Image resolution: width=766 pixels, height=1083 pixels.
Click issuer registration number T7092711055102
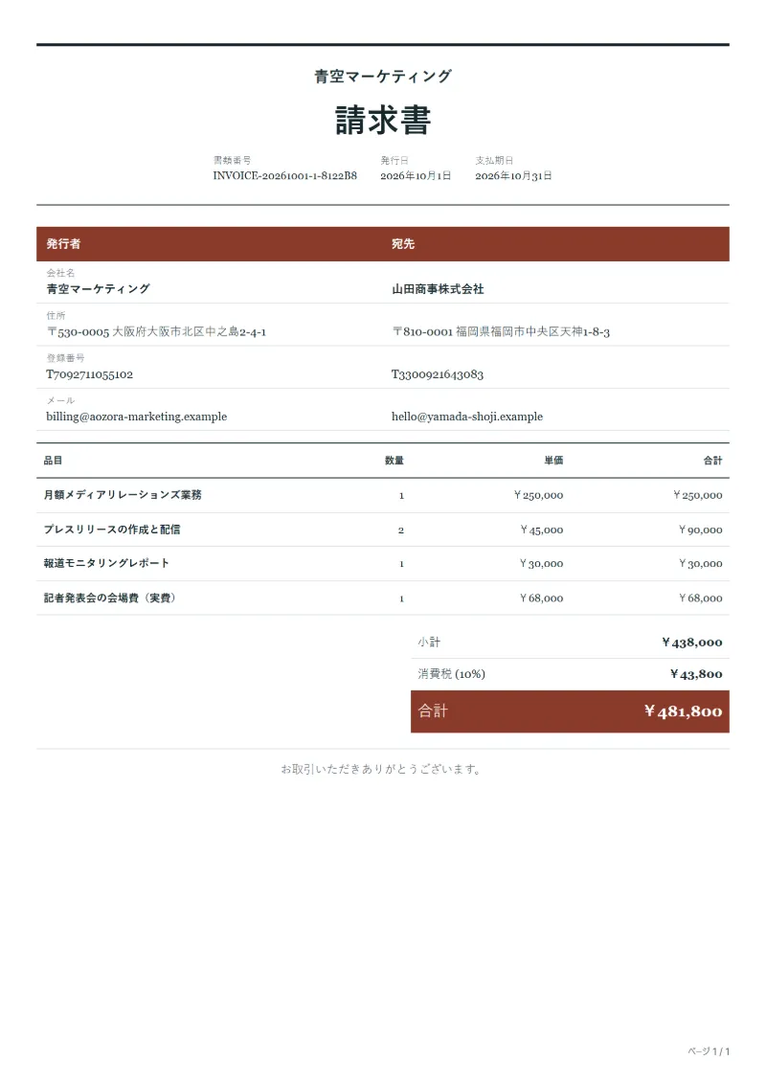pos(90,374)
